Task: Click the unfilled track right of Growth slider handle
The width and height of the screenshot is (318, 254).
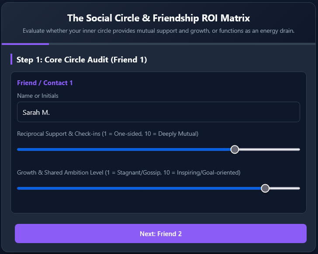Action: (x=284, y=189)
